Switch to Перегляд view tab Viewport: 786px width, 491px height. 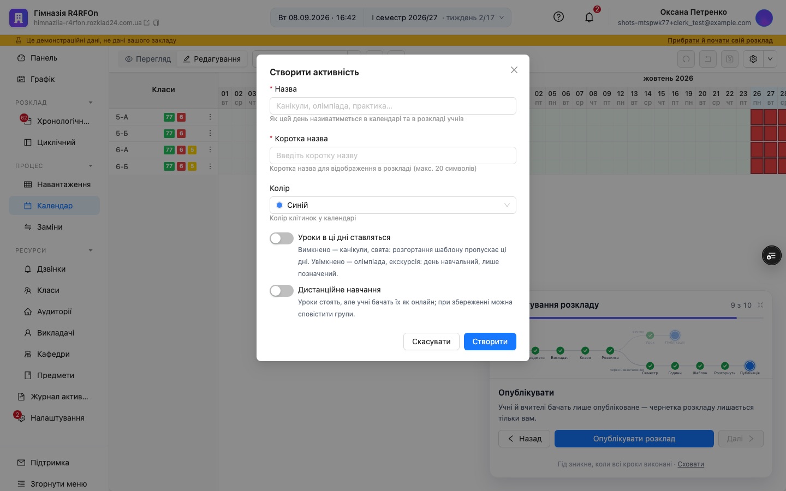click(x=148, y=59)
